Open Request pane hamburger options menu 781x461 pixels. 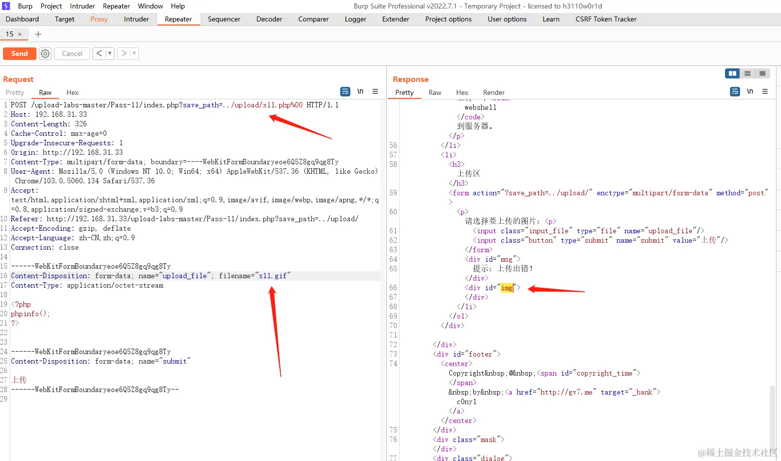(x=375, y=92)
